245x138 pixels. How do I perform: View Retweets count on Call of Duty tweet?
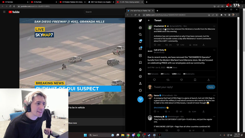click(x=153, y=74)
